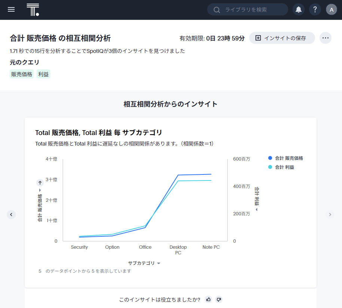Open the notifications bell
The height and width of the screenshot is (308, 342).
[x=298, y=10]
